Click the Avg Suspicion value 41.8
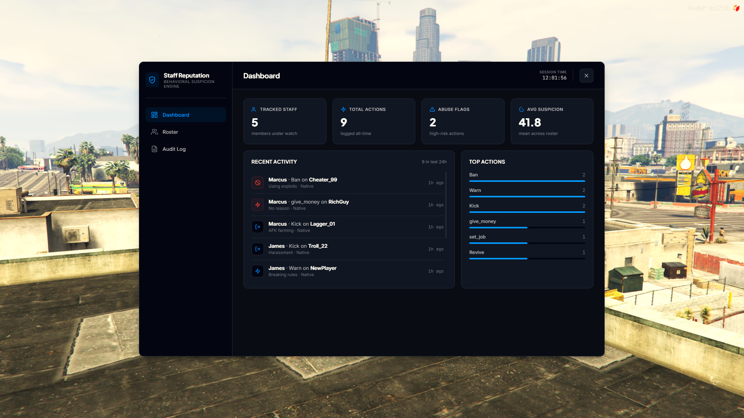This screenshot has height=418, width=744. (x=530, y=123)
